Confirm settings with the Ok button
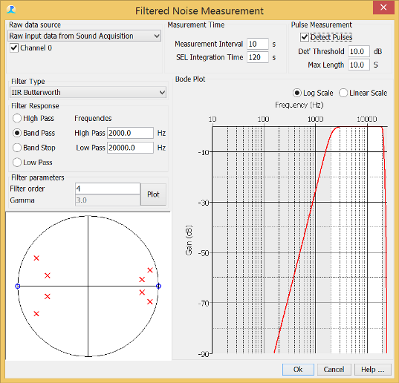 (298, 370)
